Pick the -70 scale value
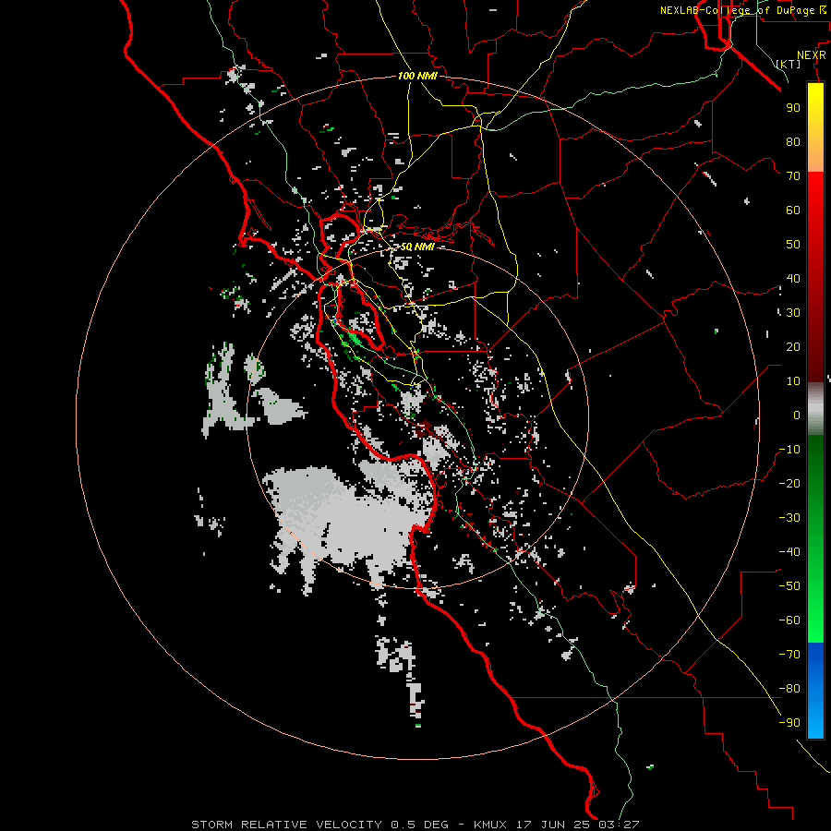This screenshot has height=831, width=831. click(x=789, y=655)
